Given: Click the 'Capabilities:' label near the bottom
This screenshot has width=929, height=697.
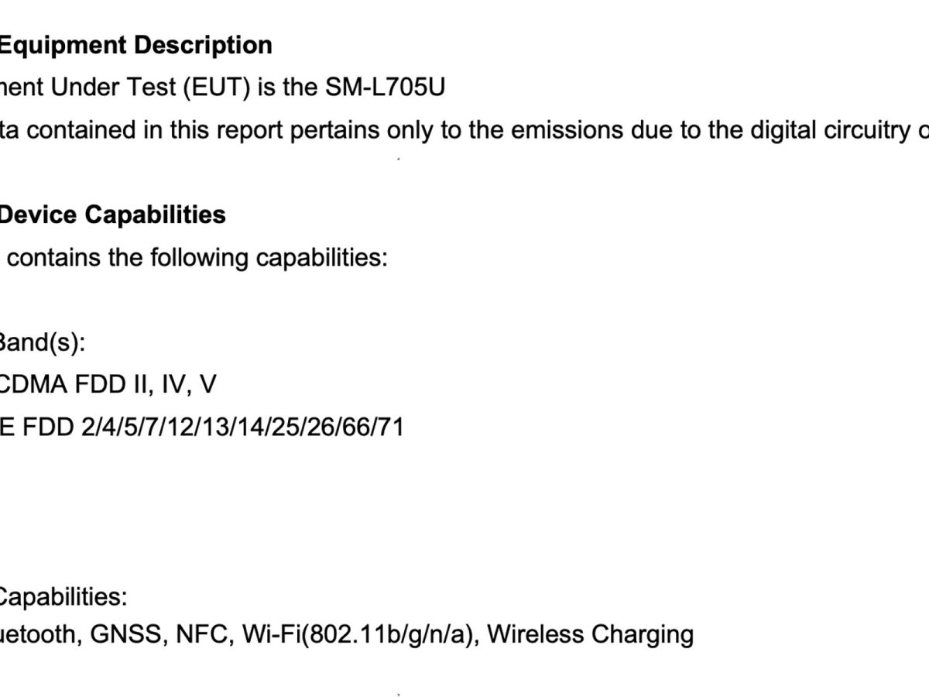Looking at the screenshot, I should click(x=62, y=596).
